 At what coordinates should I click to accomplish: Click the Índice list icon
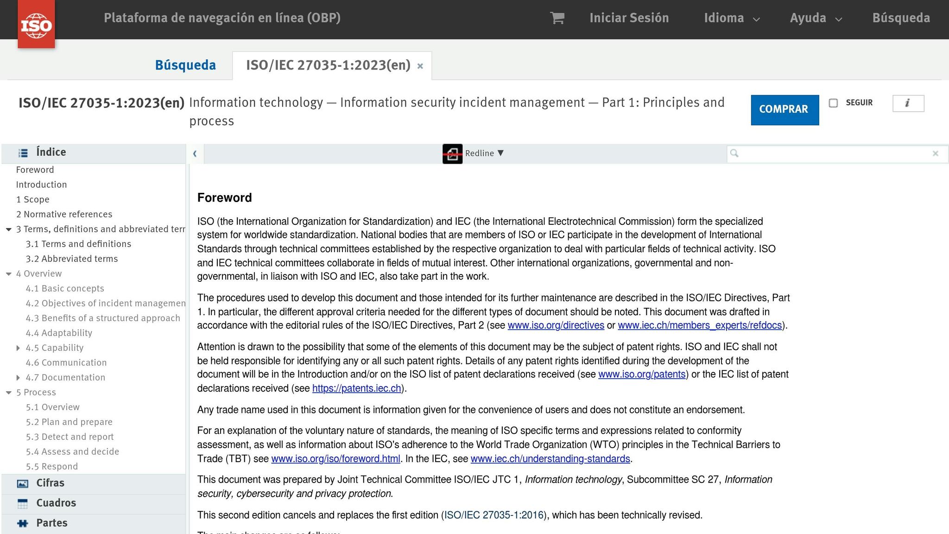[x=23, y=153]
